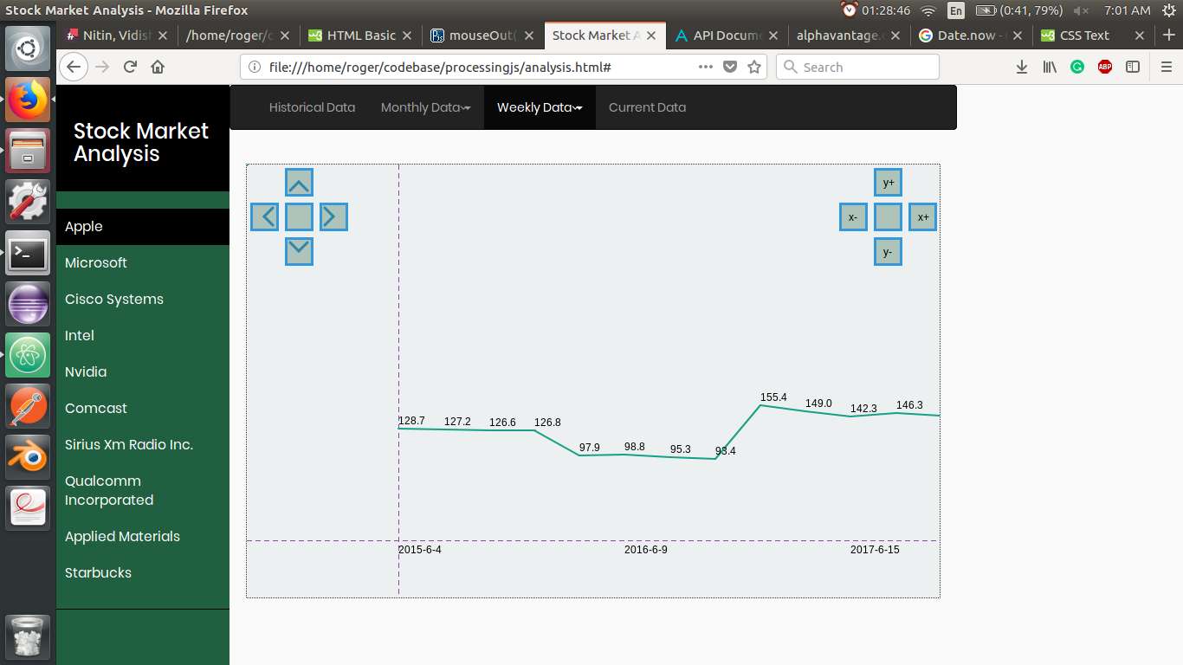The width and height of the screenshot is (1183, 665).
Task: Select Applied Materials in the sidebar
Action: 143,537
